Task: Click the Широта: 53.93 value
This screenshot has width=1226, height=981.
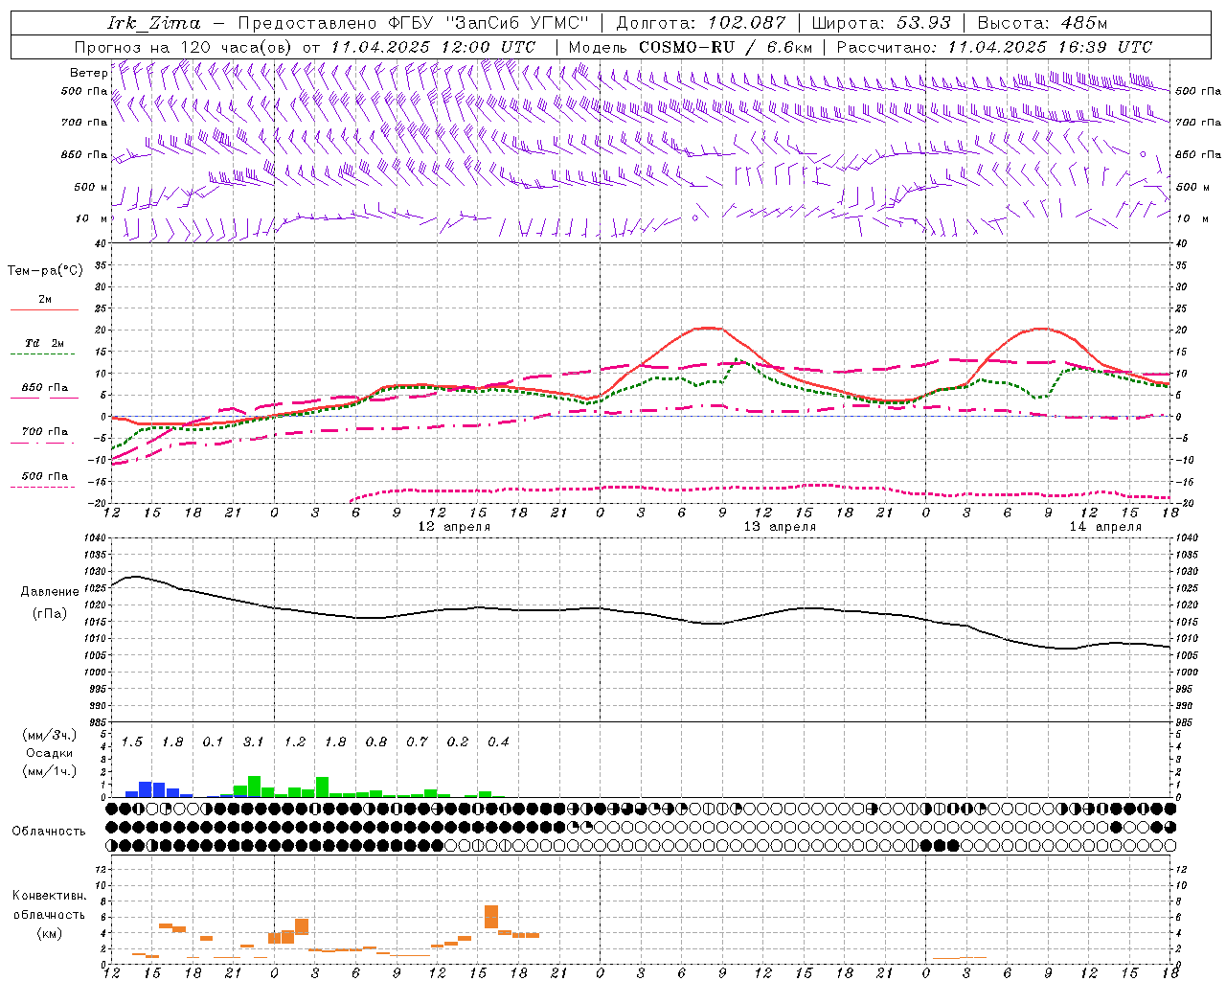Action: pos(881,23)
